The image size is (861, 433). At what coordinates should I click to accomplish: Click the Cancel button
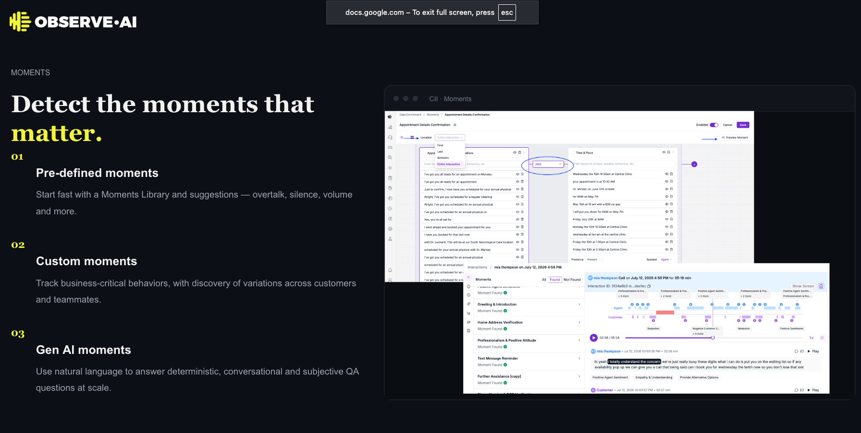[x=727, y=125]
